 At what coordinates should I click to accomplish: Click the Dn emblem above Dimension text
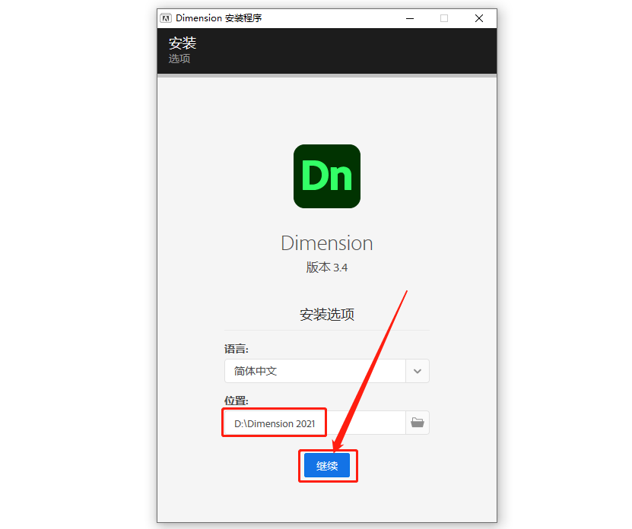[326, 176]
